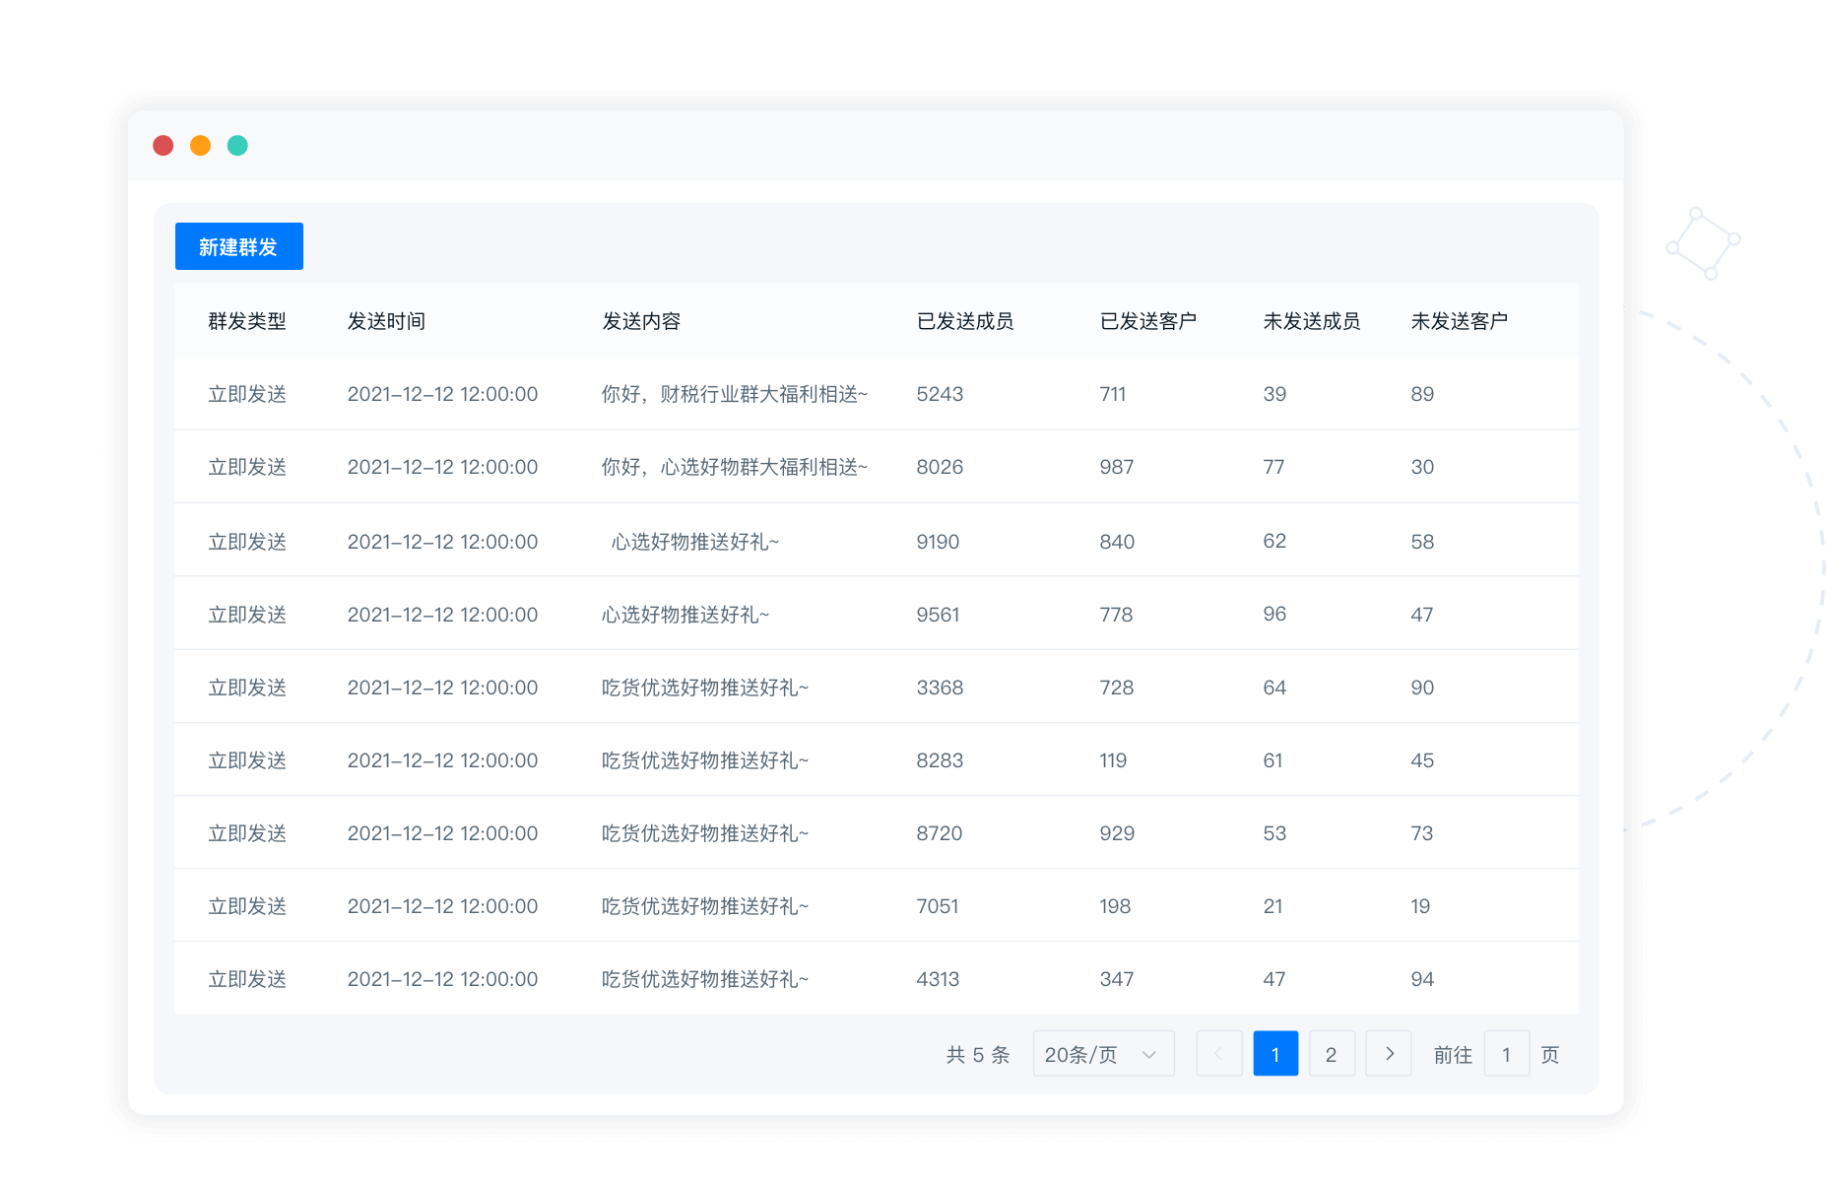
Task: Click the 未发送客户 value 89
Action: click(x=1422, y=394)
